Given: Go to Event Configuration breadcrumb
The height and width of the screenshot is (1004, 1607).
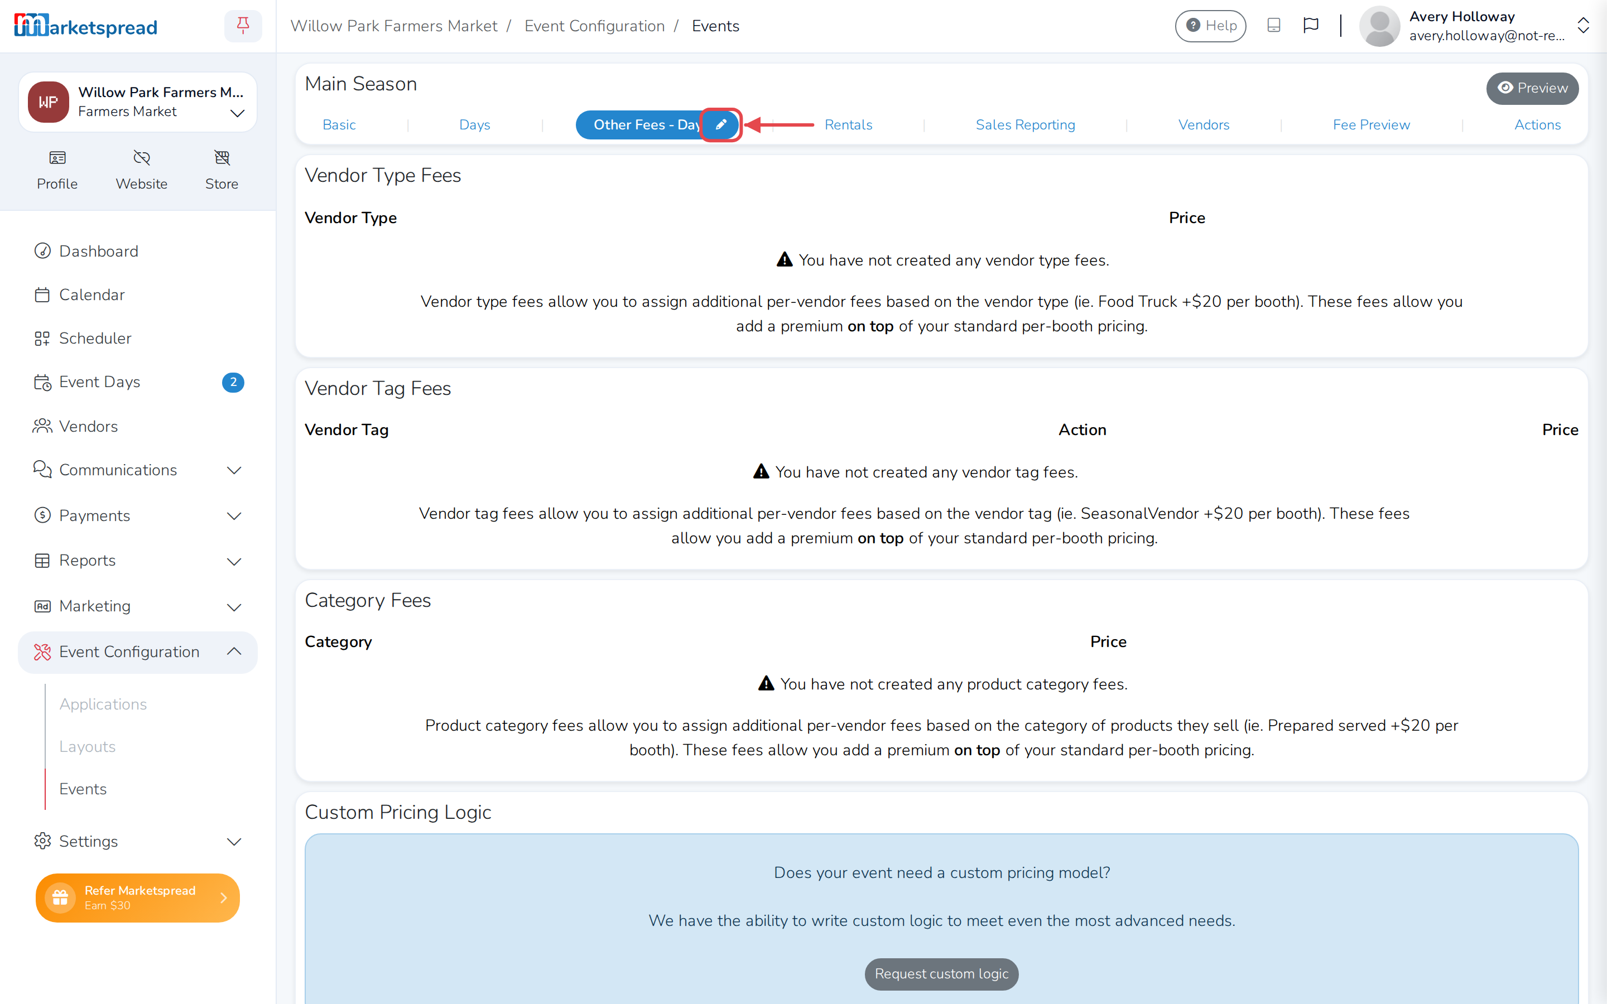Looking at the screenshot, I should click(x=594, y=26).
